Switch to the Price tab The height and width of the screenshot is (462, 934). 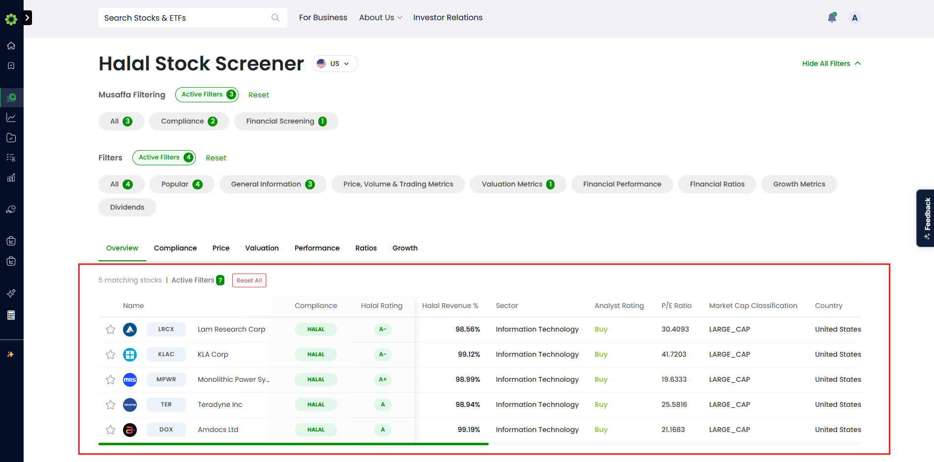[x=221, y=248]
